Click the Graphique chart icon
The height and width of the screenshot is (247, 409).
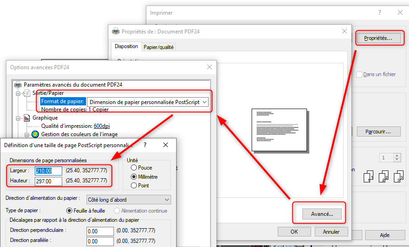(27, 118)
